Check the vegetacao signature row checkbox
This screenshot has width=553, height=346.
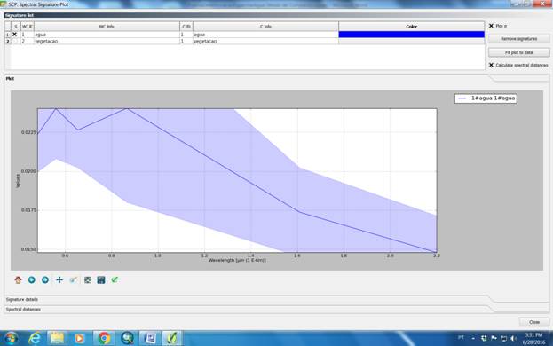pos(15,41)
